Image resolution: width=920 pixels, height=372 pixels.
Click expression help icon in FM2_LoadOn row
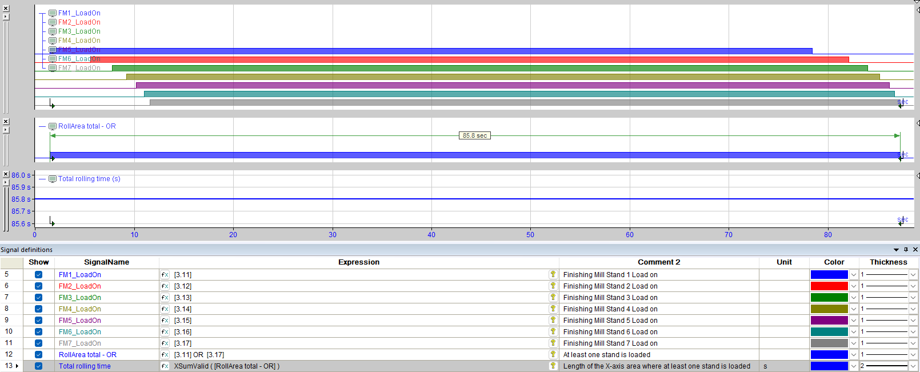(553, 286)
